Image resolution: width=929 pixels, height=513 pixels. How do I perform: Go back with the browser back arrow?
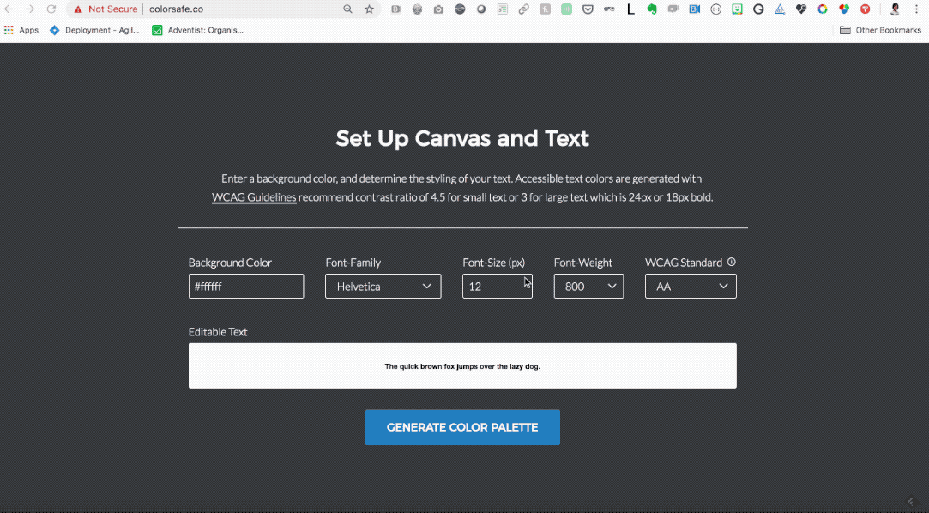pos(9,9)
